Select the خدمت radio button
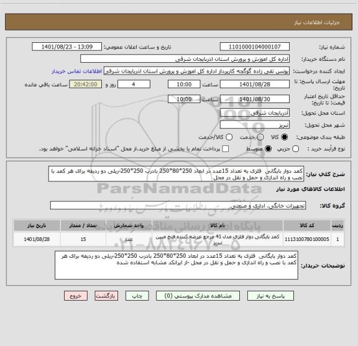Image resolution: width=358 pixels, height=346 pixels. click(260, 137)
